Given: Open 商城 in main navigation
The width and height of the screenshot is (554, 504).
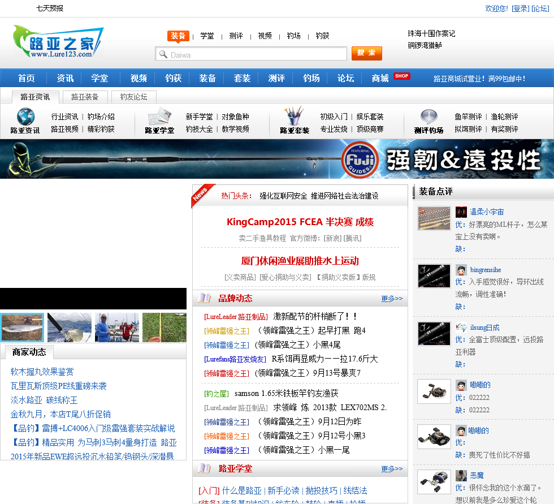Looking at the screenshot, I should point(380,78).
